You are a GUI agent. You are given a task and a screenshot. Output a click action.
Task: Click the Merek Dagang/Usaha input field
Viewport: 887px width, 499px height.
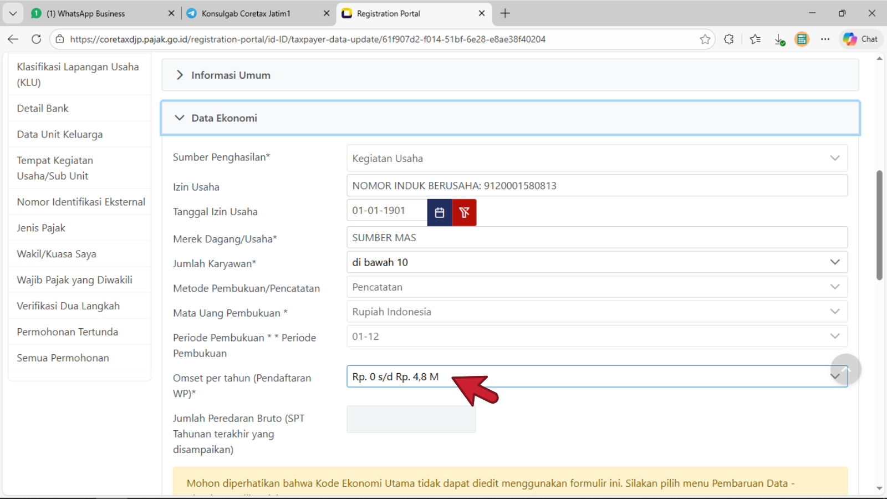(597, 237)
